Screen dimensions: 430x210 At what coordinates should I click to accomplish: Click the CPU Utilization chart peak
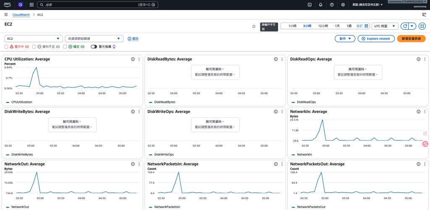36,67
